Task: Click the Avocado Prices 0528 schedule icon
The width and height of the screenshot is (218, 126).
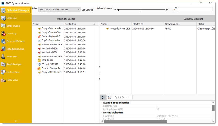Action: tap(39, 45)
